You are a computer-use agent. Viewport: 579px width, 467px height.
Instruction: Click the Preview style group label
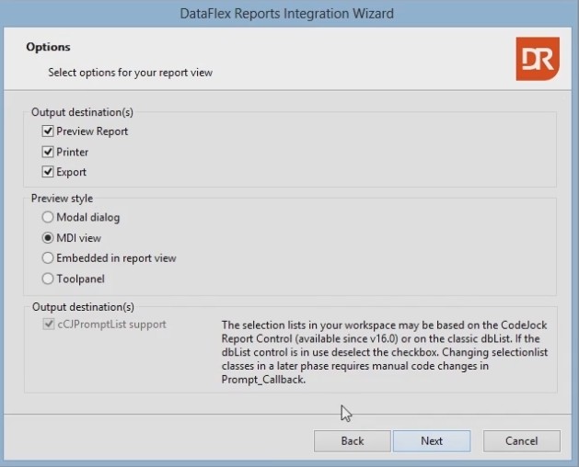pyautogui.click(x=62, y=198)
